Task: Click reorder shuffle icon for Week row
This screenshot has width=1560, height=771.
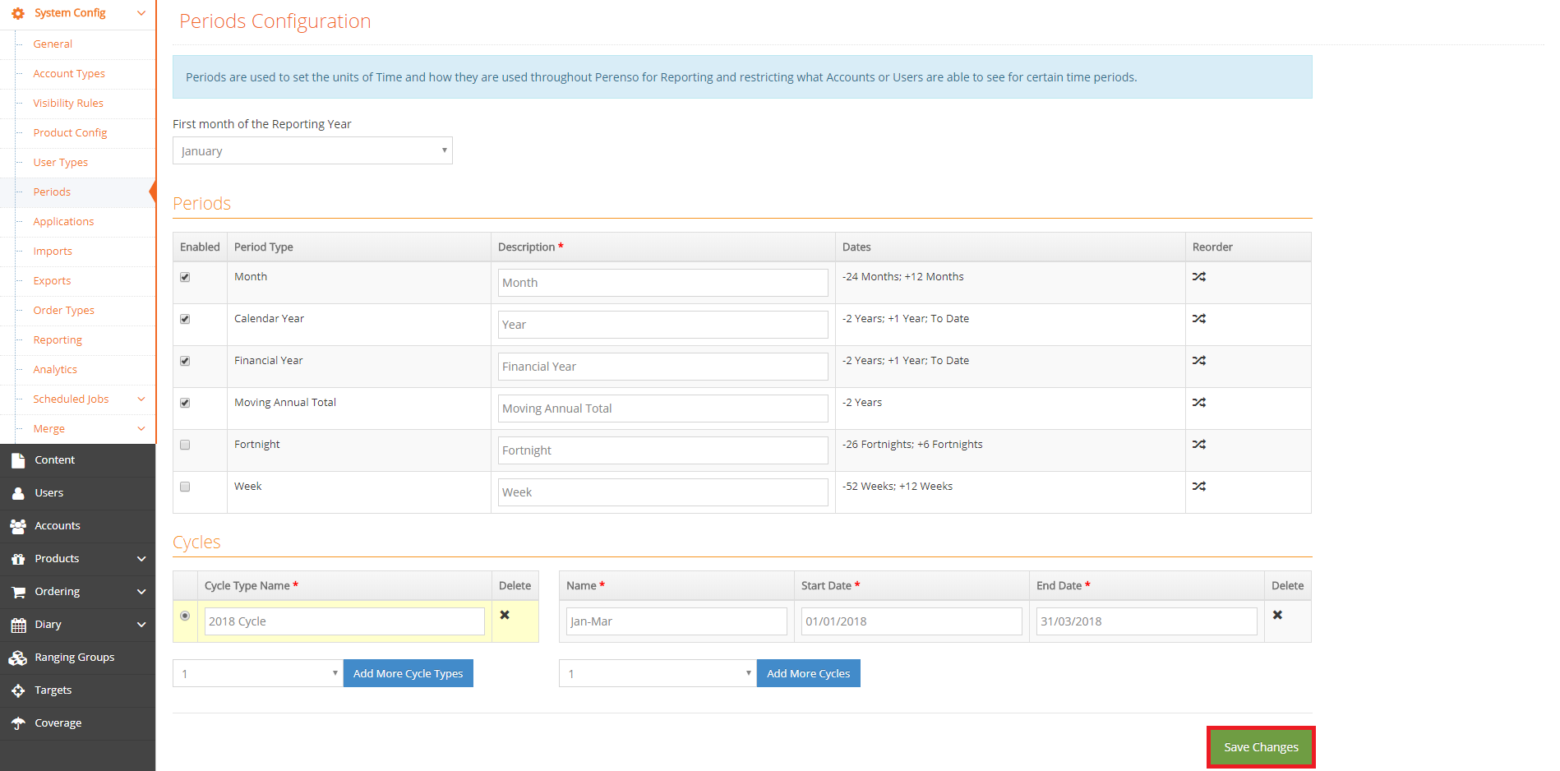Action: tap(1199, 487)
